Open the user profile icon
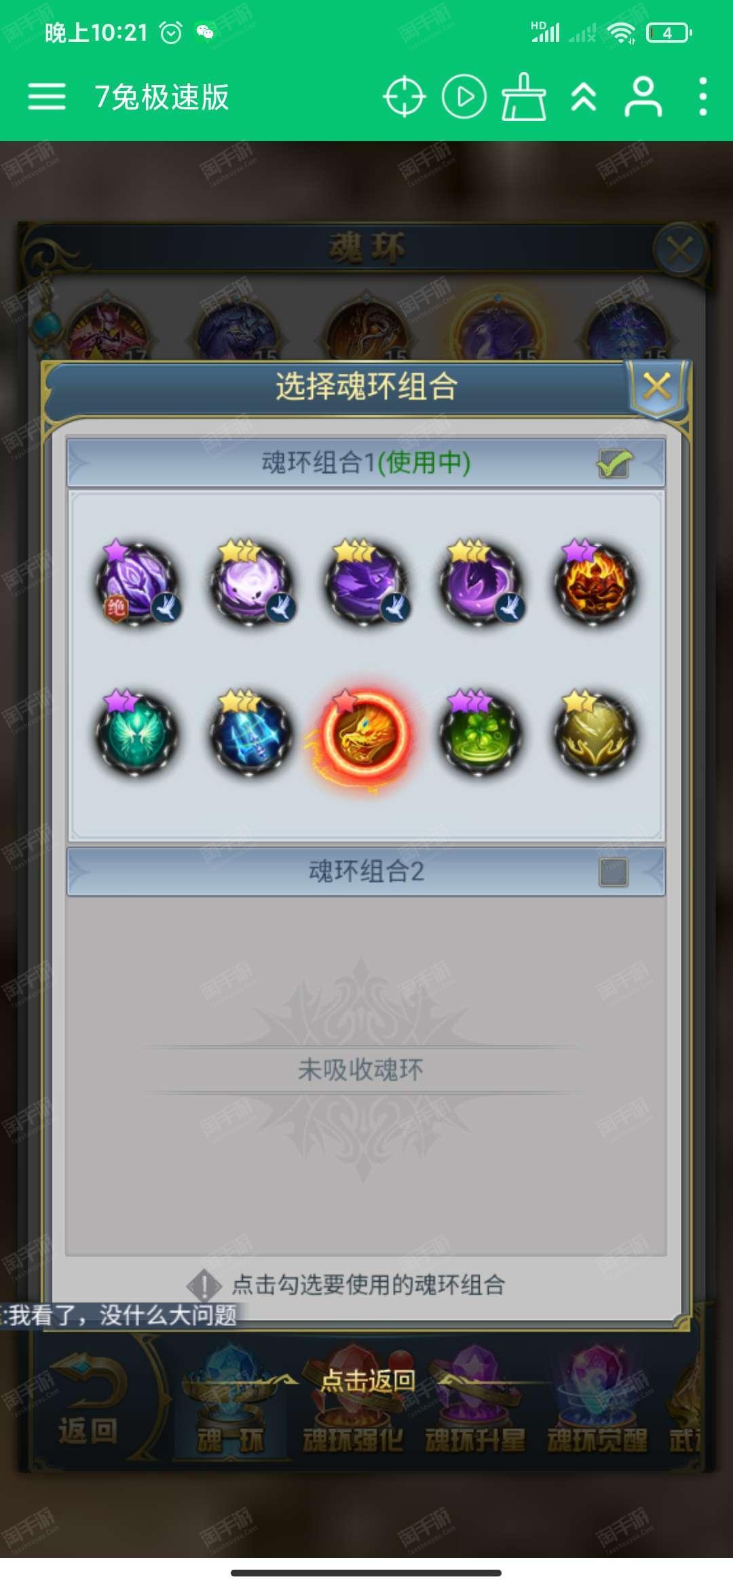 643,97
